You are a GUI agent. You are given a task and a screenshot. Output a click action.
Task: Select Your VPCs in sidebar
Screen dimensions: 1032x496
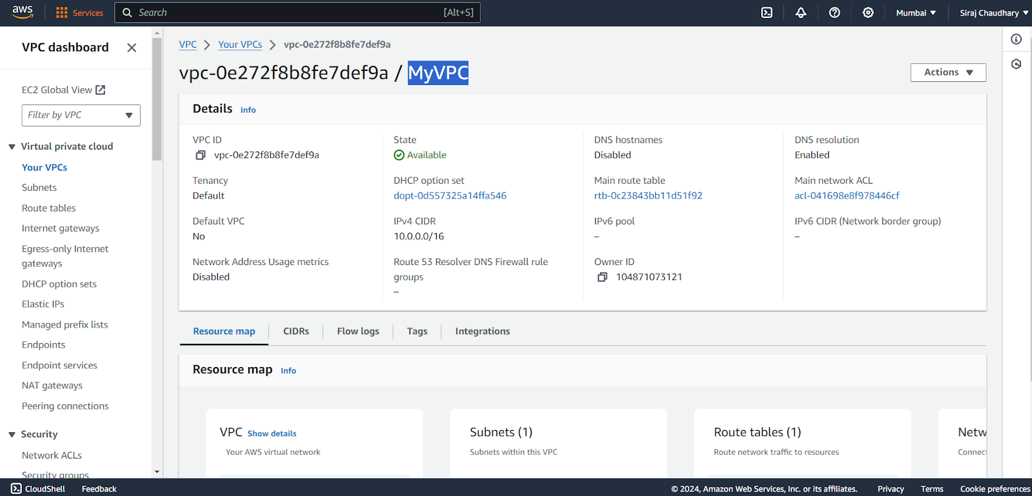tap(45, 168)
